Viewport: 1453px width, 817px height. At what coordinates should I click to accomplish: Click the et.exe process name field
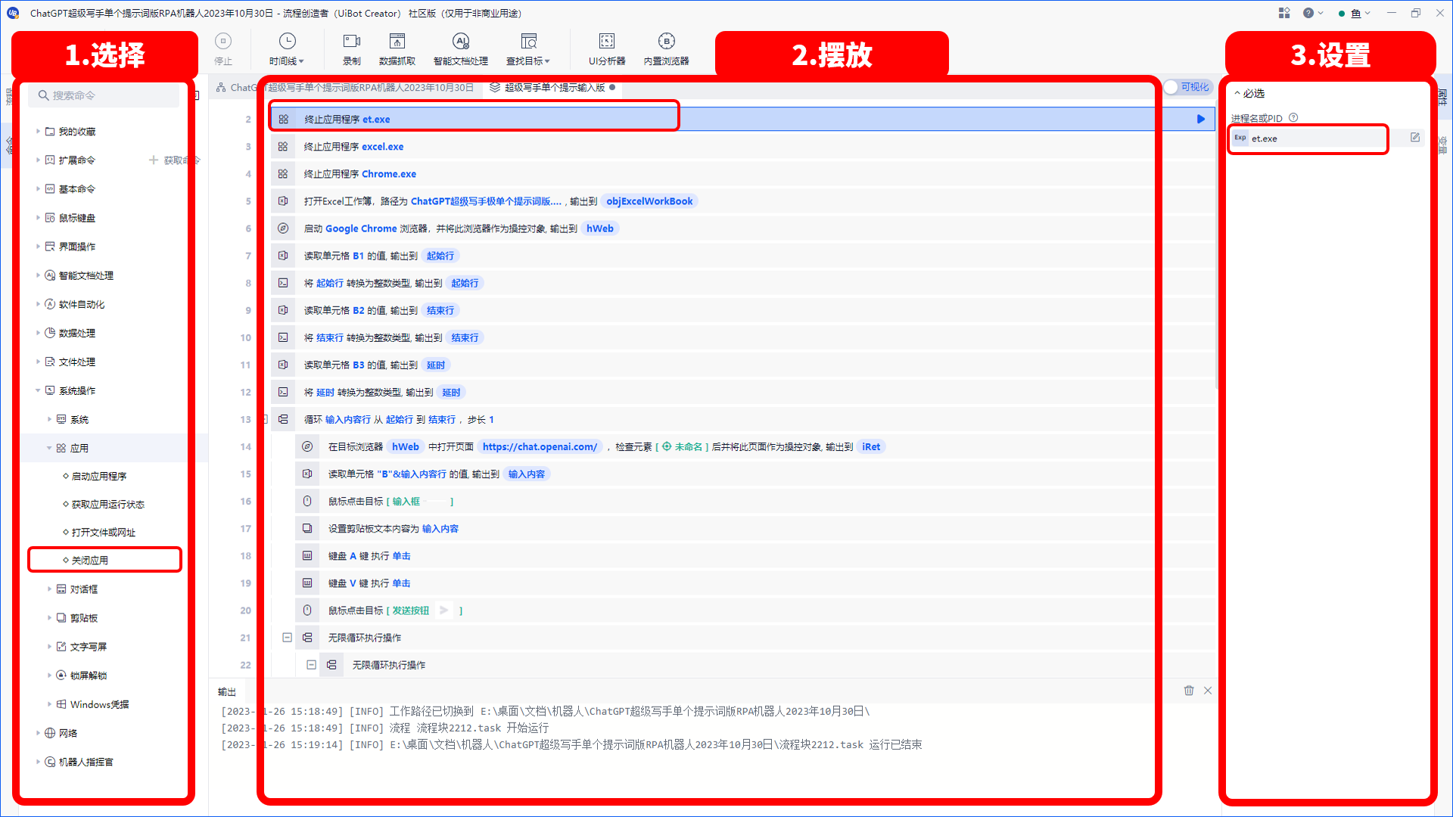pos(1317,138)
